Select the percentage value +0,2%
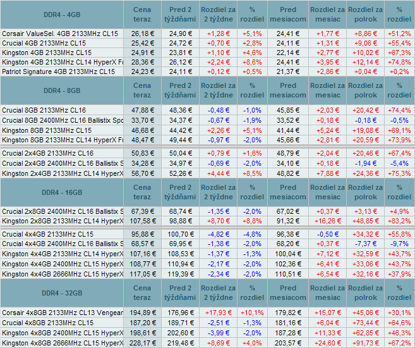This screenshot has height=348, width=415. pyautogui.click(x=399, y=72)
